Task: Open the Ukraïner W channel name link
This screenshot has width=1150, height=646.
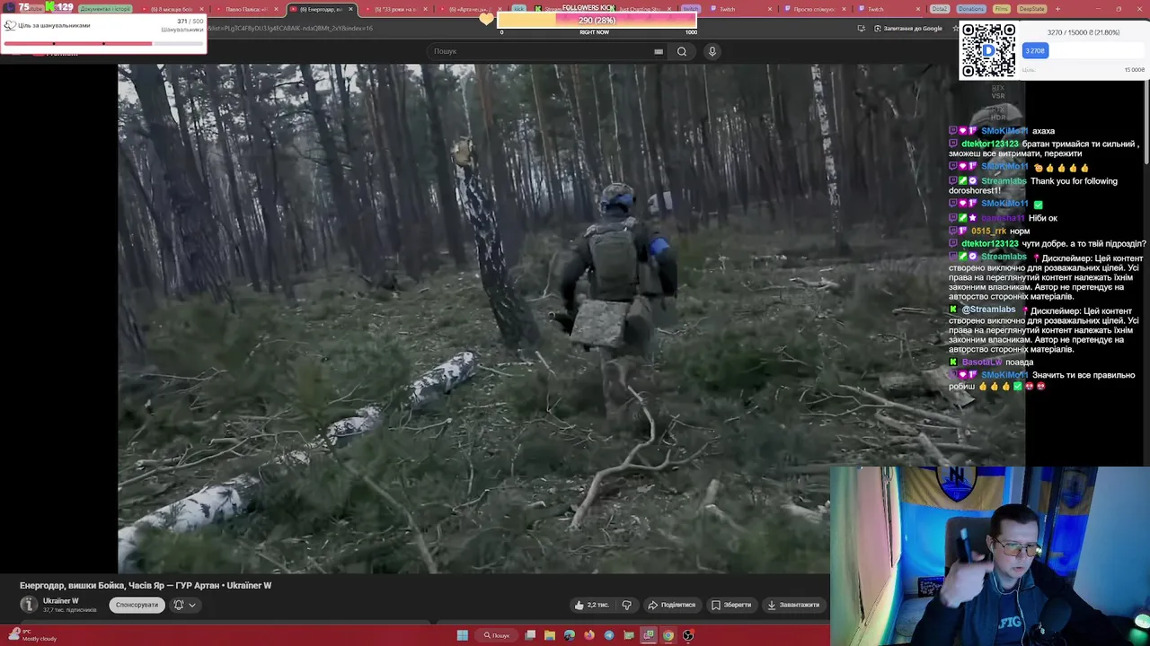Action: [x=60, y=601]
